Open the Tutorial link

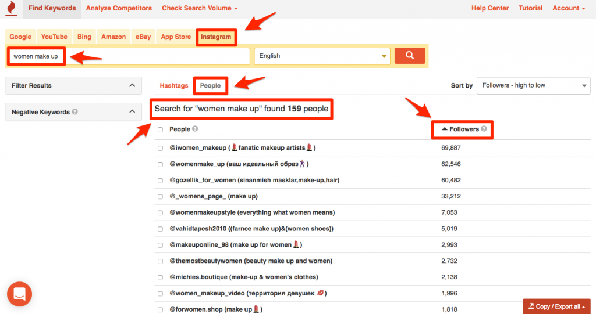530,8
